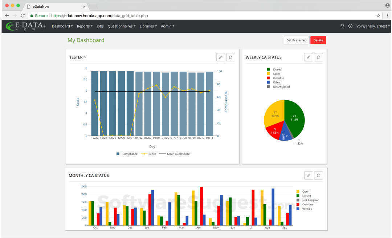The image size is (392, 238).
Task: Open help using the question mark icon
Action: click(350, 26)
